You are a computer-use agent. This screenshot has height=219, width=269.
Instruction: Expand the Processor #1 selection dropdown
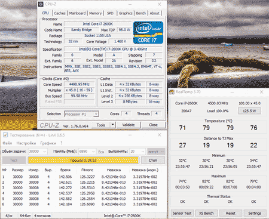pyautogui.click(x=96, y=114)
